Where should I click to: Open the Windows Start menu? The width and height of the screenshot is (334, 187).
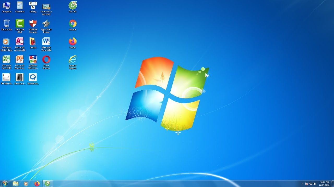4,184
